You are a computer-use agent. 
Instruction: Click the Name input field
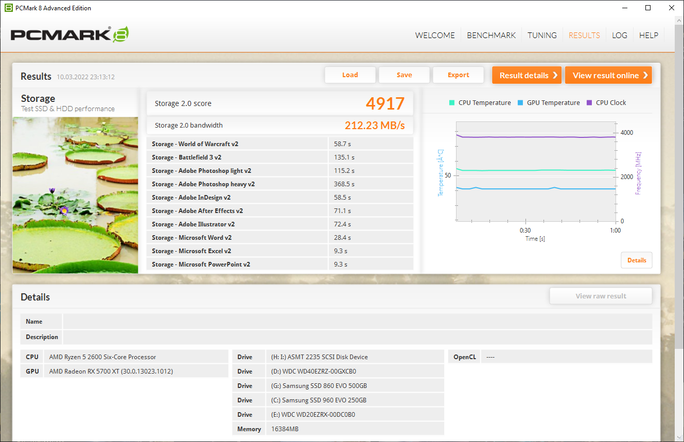click(357, 322)
